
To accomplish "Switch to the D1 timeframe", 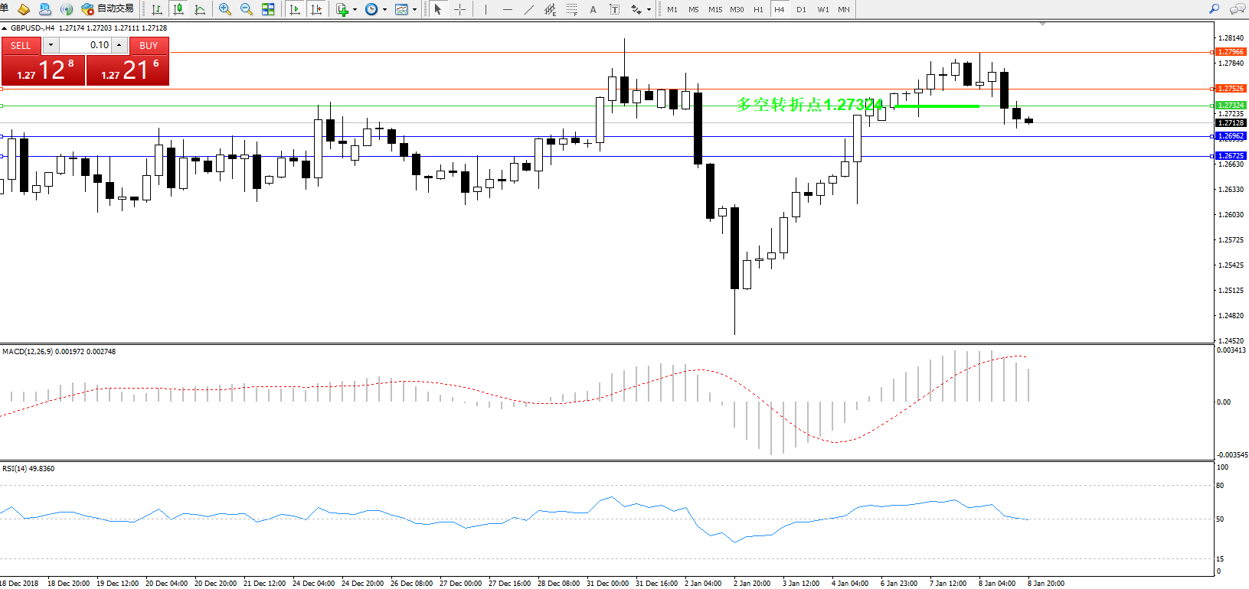I will (801, 9).
